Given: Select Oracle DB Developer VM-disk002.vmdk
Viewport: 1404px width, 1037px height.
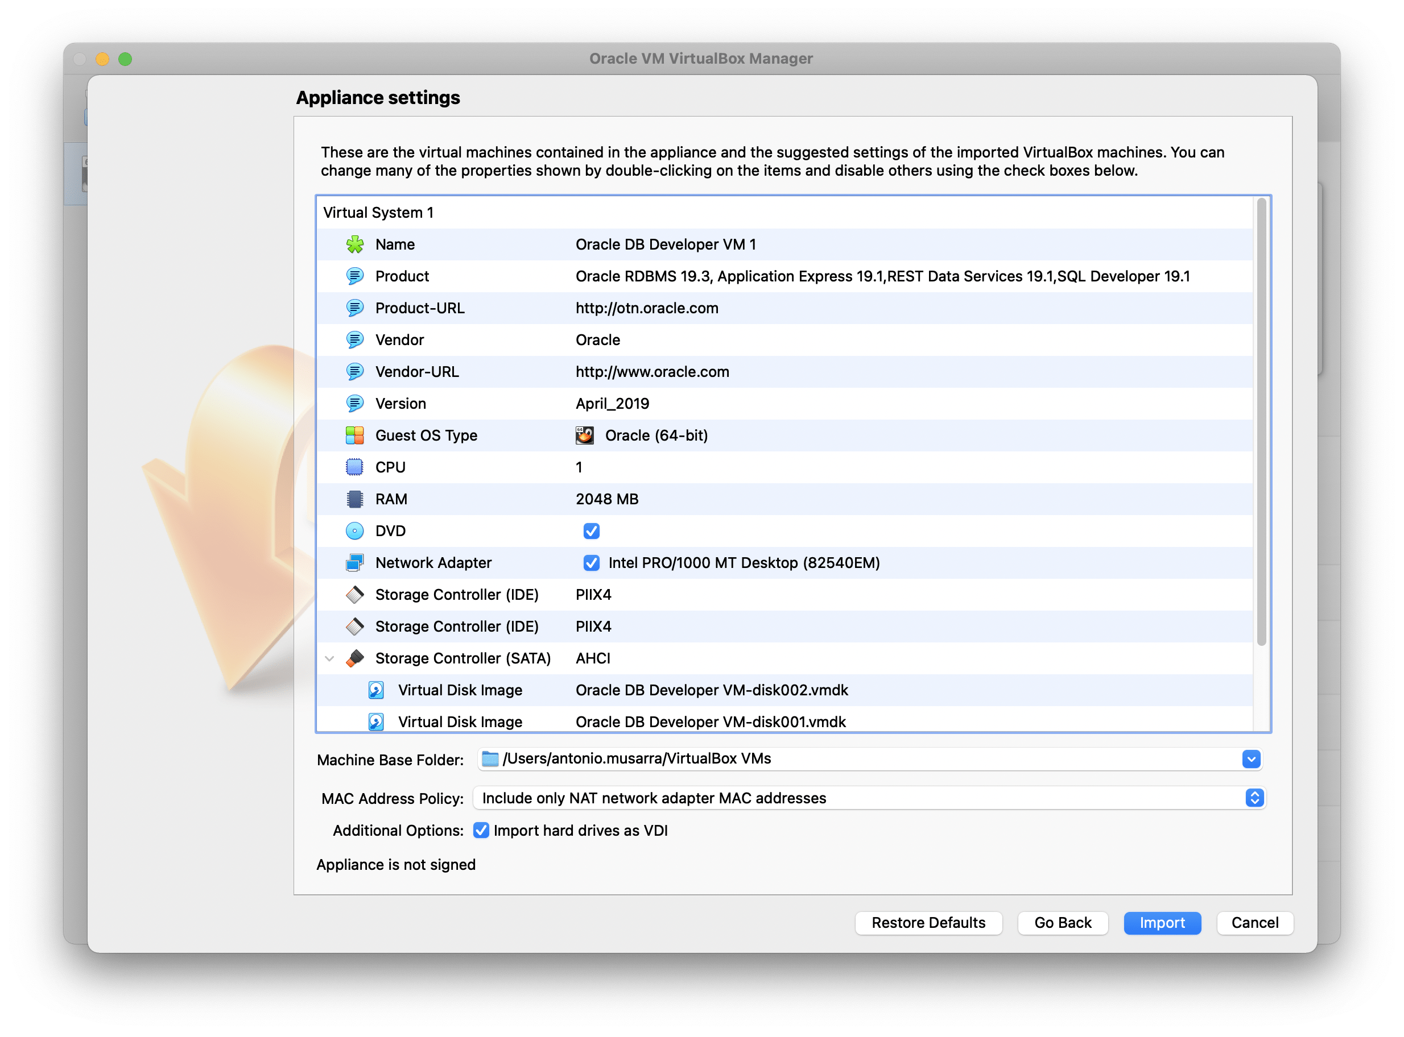Looking at the screenshot, I should (x=712, y=691).
